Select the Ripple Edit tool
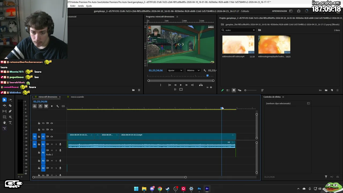The width and height of the screenshot is (343, 193). (x=5, y=105)
